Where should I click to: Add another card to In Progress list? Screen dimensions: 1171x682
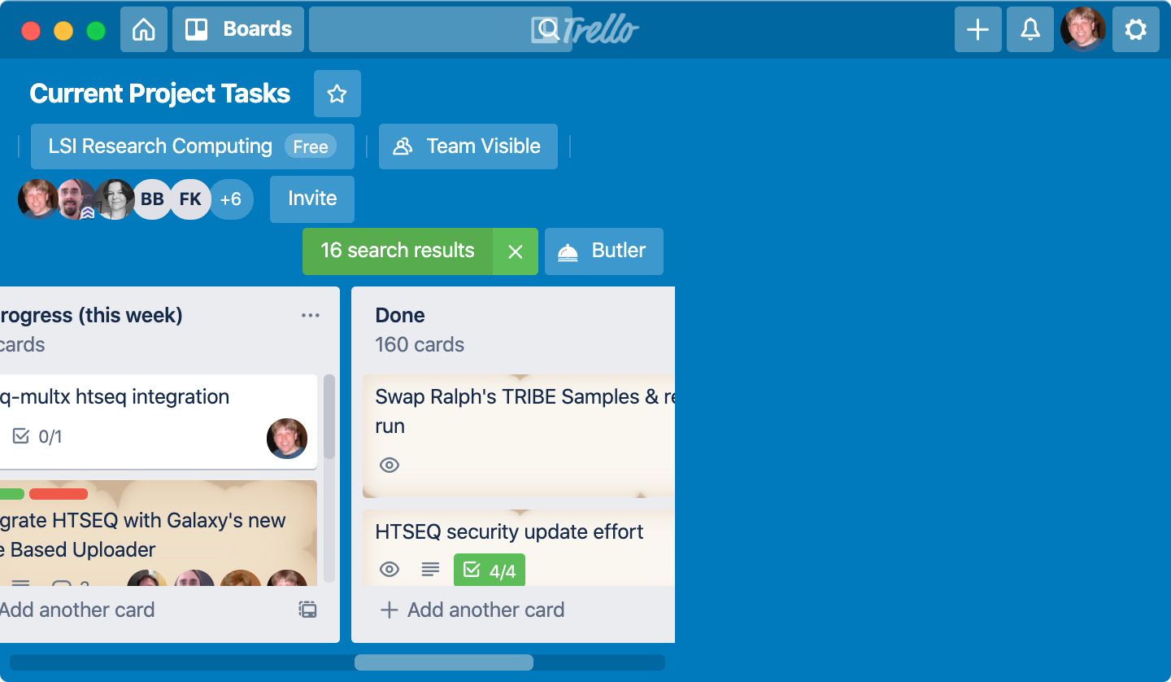coord(77,610)
